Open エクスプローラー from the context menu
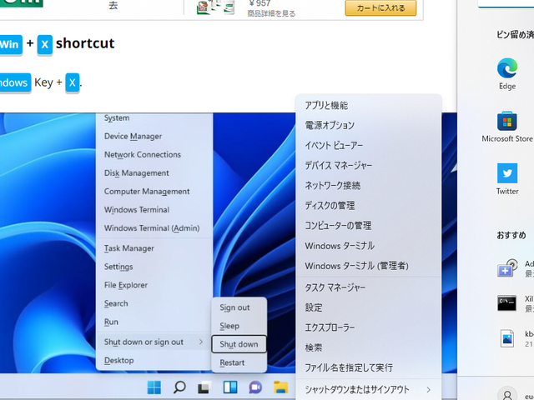 tap(369, 327)
